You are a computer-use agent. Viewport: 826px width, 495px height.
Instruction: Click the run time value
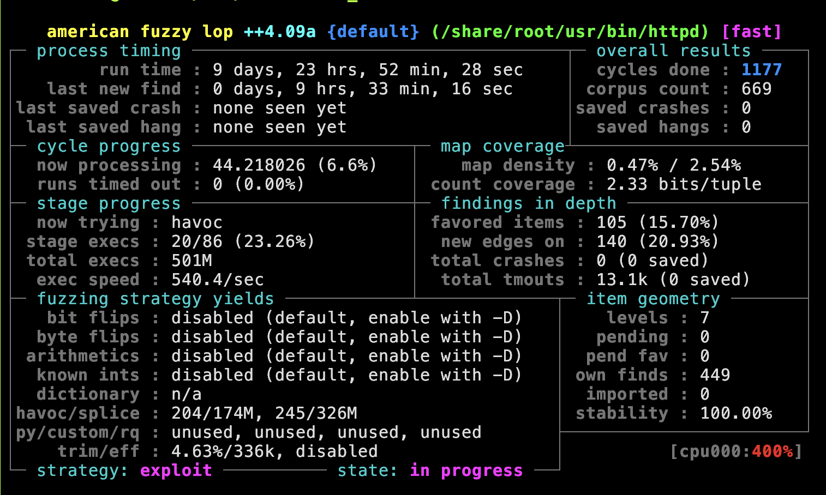(368, 70)
